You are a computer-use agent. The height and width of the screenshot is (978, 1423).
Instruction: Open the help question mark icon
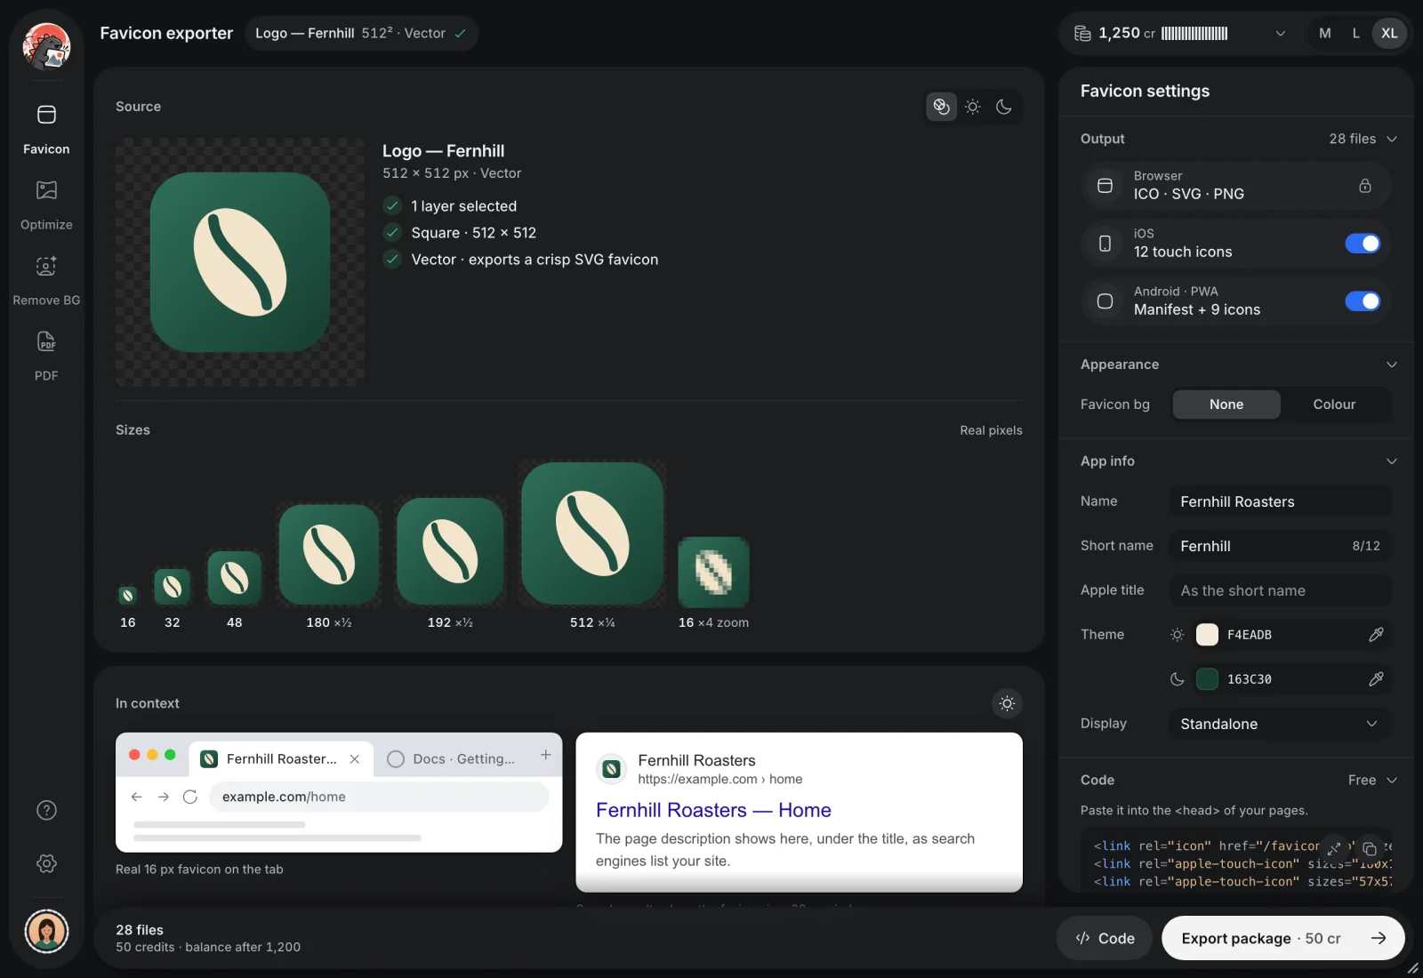[x=46, y=810]
